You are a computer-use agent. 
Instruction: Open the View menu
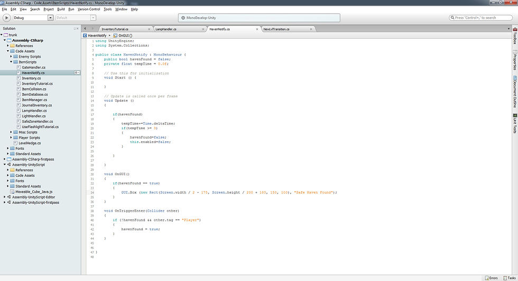click(23, 9)
